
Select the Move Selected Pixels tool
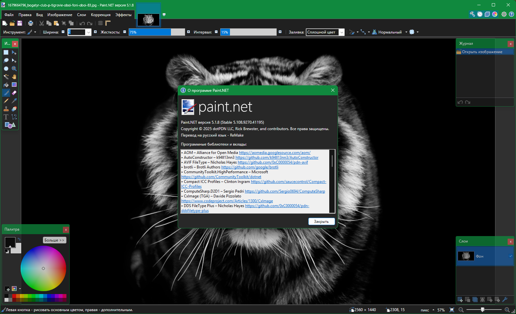14,52
